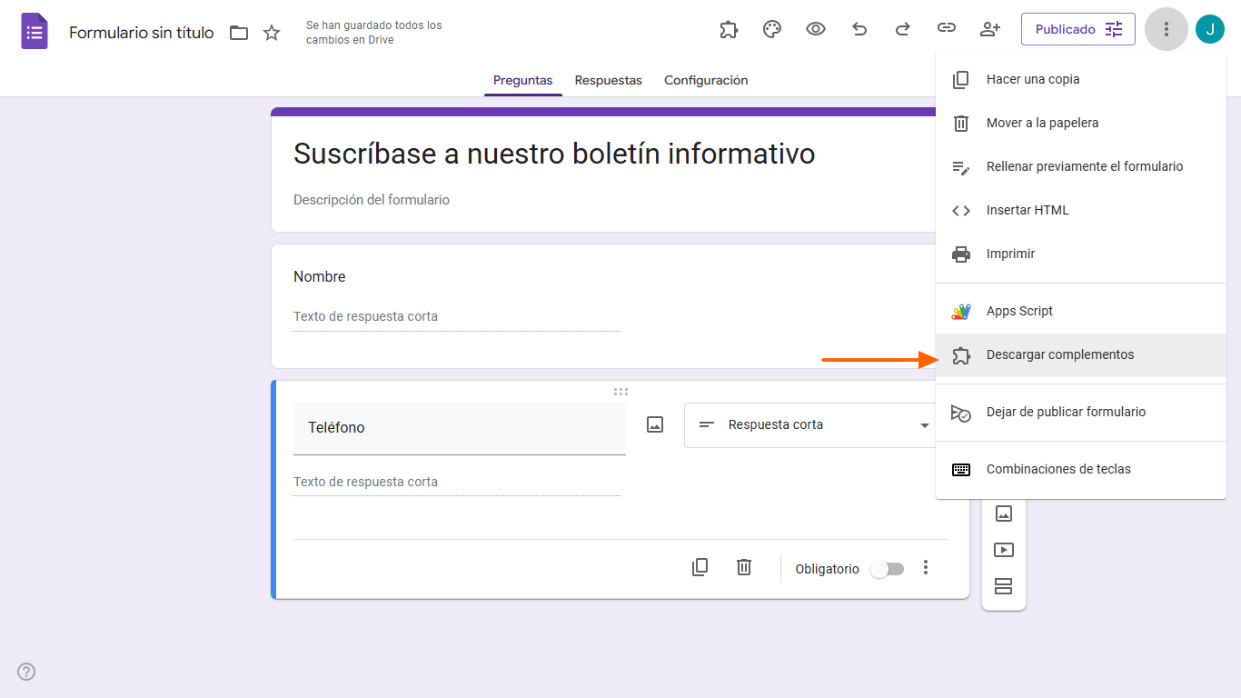The width and height of the screenshot is (1241, 698).
Task: Click the add image icon beside Teléfono
Action: pos(654,424)
